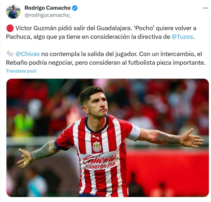This screenshot has height=202, width=211.
Task: Open the @Tuzos mention
Action: coord(182,37)
